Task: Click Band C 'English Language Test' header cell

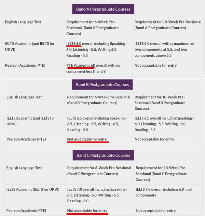Action: pos(24,168)
